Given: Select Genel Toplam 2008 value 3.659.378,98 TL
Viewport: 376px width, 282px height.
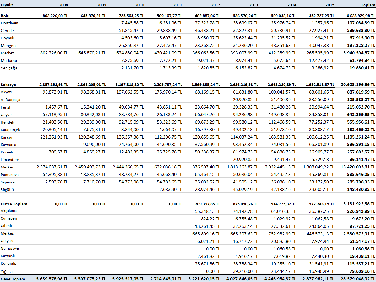Looking at the screenshot, I should [x=52, y=279].
